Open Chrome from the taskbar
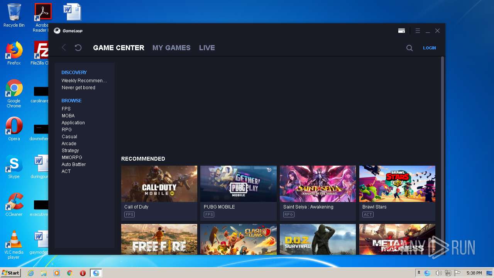 pyautogui.click(x=70, y=273)
